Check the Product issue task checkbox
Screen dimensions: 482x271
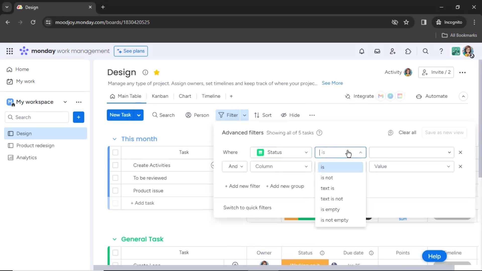[x=115, y=191]
